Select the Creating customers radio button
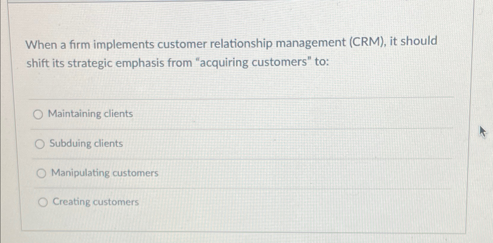 pos(43,202)
